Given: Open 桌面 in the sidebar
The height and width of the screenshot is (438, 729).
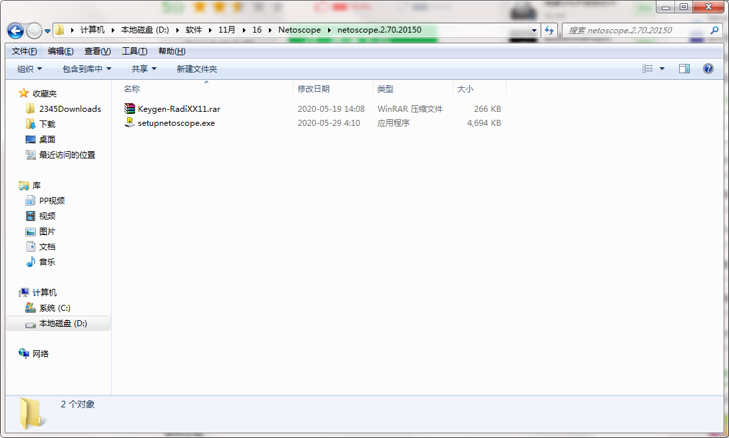Looking at the screenshot, I should pyautogui.click(x=47, y=140).
